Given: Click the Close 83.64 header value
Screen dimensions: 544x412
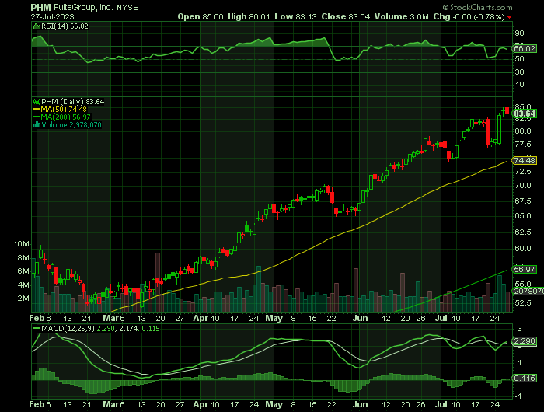Looking at the screenshot, I should point(346,16).
